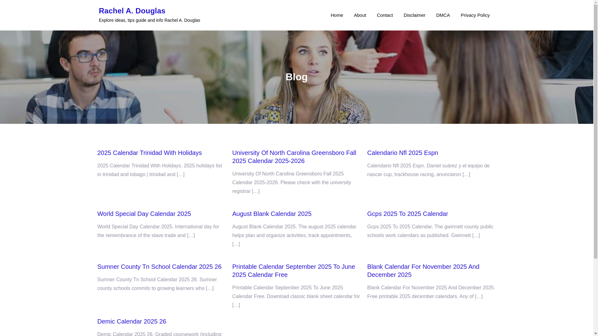
Task: Click excerpt 'Sumner county schools commits to growing'
Action: pyautogui.click(x=157, y=284)
